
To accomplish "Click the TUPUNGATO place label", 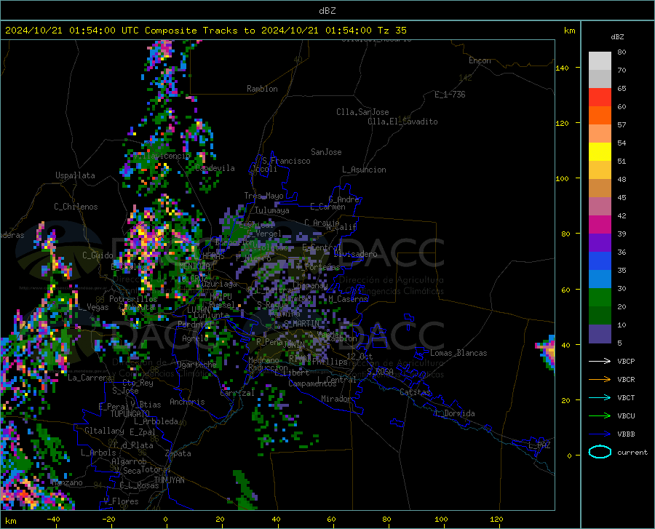I will (130, 414).
